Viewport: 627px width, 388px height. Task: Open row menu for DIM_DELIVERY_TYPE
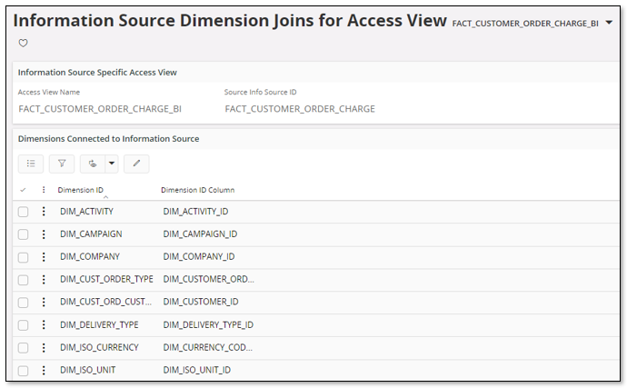(x=43, y=325)
